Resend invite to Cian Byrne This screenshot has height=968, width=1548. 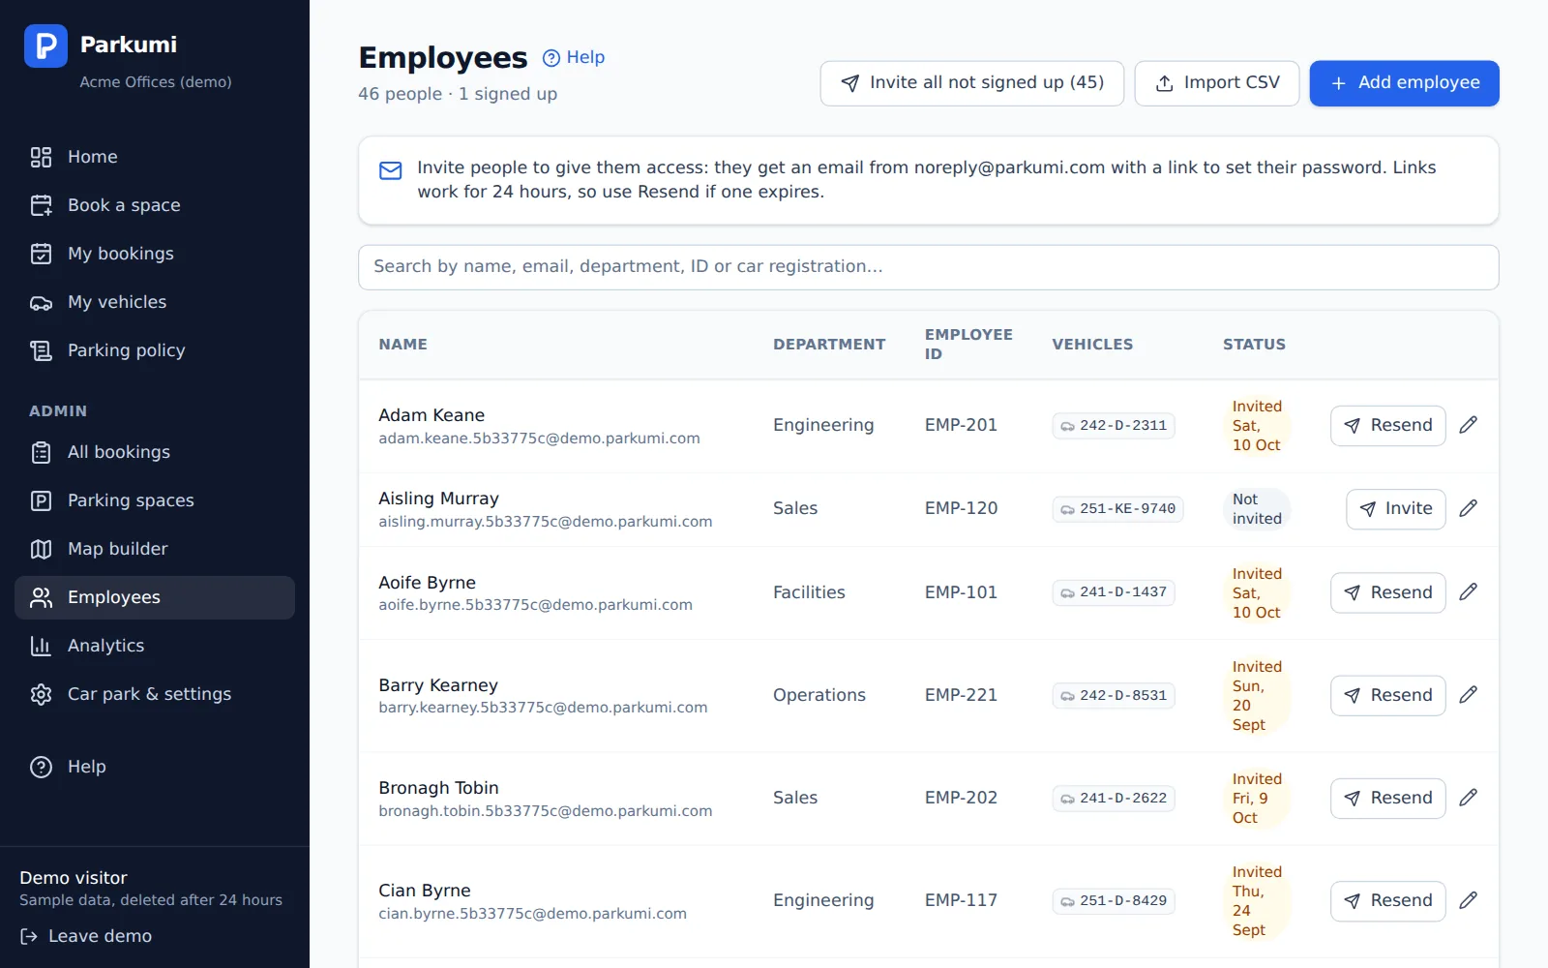1387,900
